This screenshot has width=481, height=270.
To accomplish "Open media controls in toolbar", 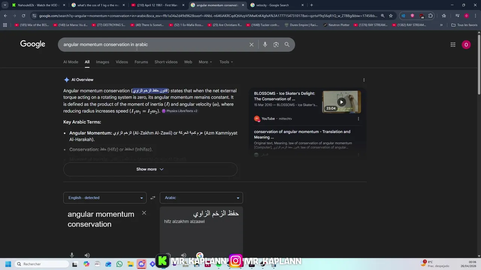I will coord(457,16).
